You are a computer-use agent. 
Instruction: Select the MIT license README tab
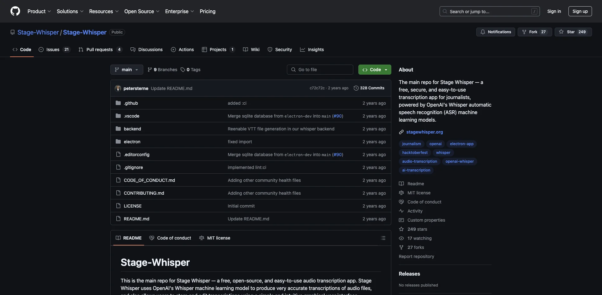pos(215,238)
